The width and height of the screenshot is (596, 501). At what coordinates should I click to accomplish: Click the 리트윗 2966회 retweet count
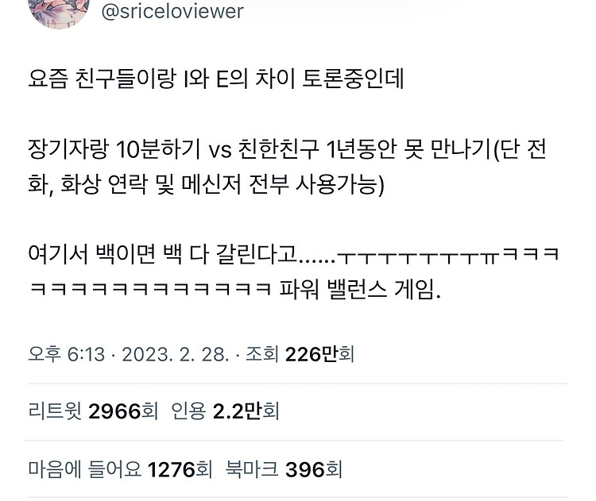[x=93, y=411]
